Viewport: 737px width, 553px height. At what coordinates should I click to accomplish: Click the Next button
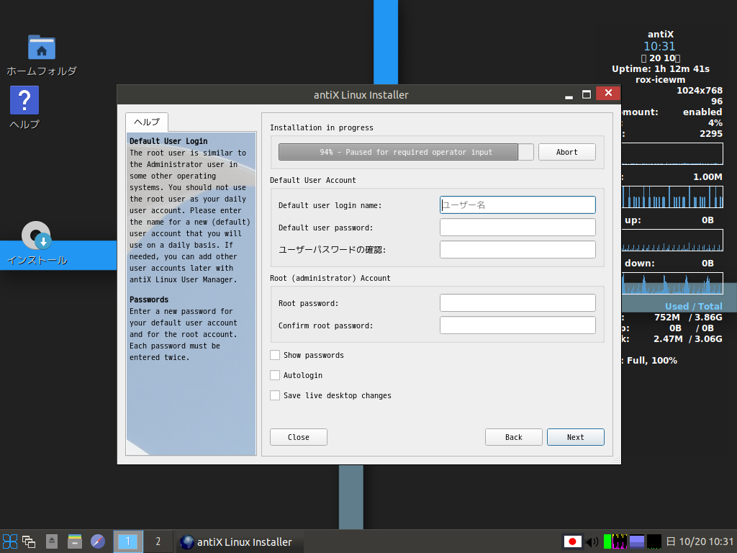click(x=575, y=437)
